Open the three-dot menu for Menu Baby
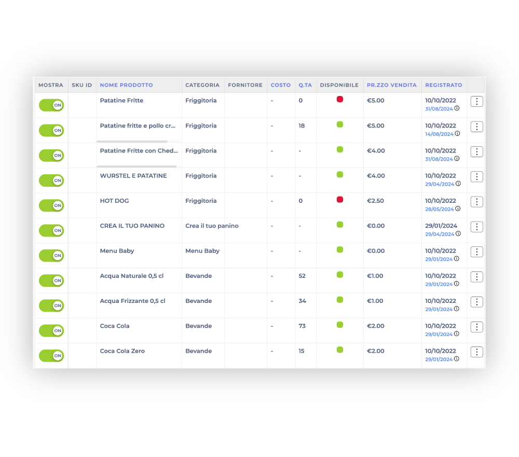The image size is (519, 457). point(476,252)
